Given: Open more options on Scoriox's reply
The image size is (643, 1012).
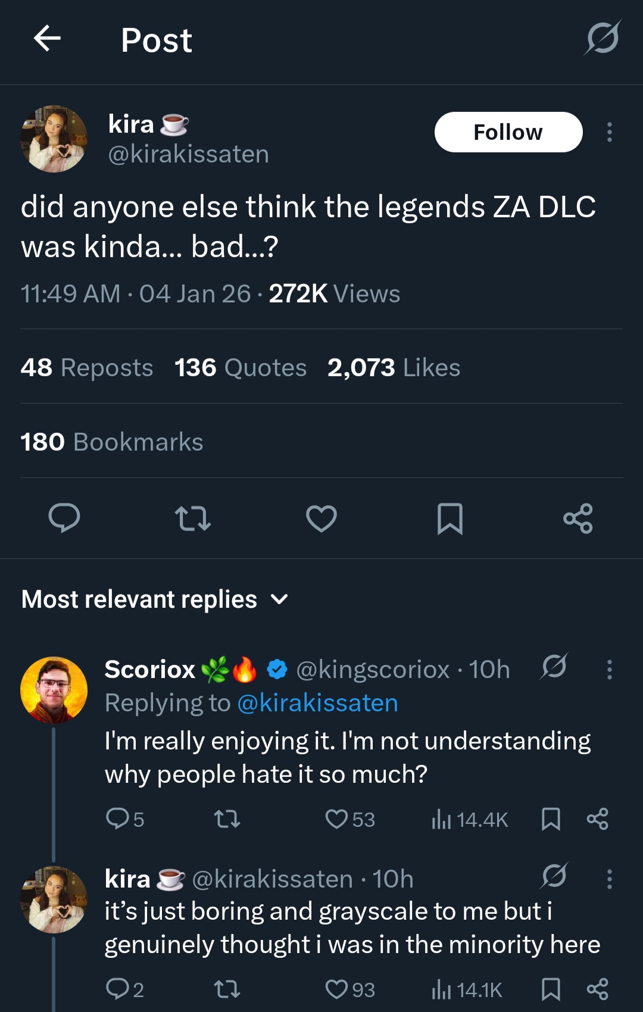Looking at the screenshot, I should [x=609, y=670].
